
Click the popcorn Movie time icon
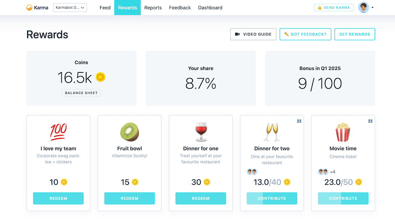[x=343, y=132]
